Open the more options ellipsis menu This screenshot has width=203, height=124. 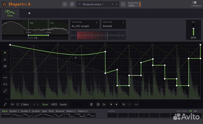pyautogui.click(x=136, y=104)
